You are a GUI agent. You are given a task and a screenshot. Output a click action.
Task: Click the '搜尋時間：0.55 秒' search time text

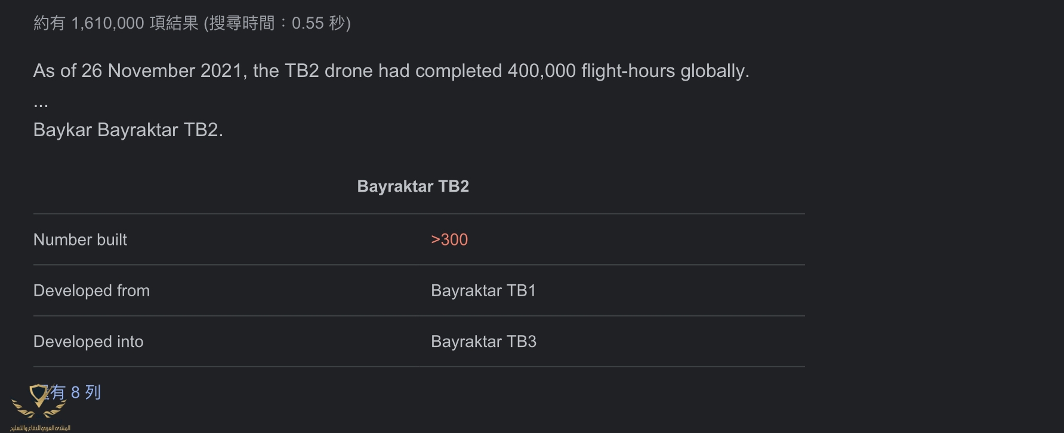pos(277,23)
